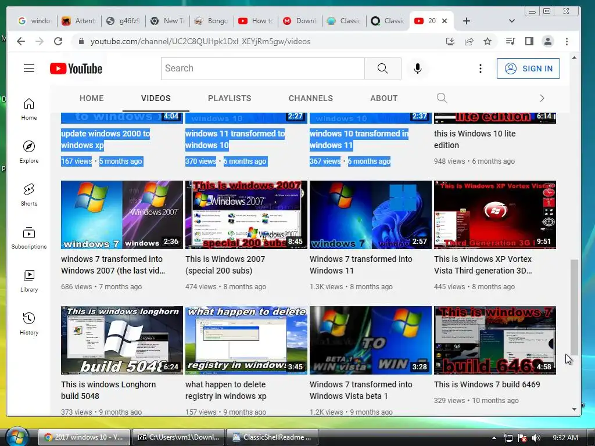Screen dimensions: 595x446
Task: Open the CHANNELS tab
Action: [311, 98]
